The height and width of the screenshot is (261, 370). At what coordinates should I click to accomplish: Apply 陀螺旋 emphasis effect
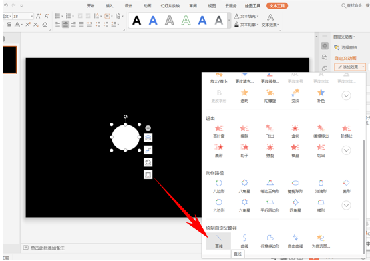270,96
